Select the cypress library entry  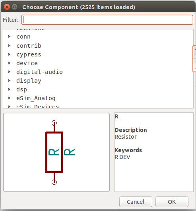pyautogui.click(x=29, y=54)
